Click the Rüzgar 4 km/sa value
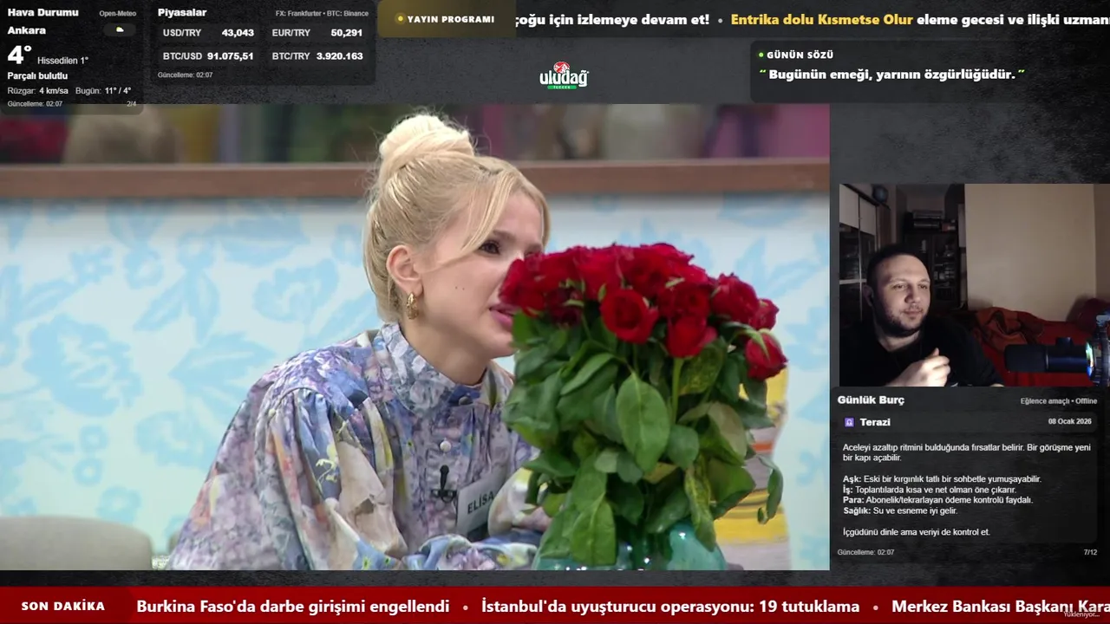 click(37, 91)
